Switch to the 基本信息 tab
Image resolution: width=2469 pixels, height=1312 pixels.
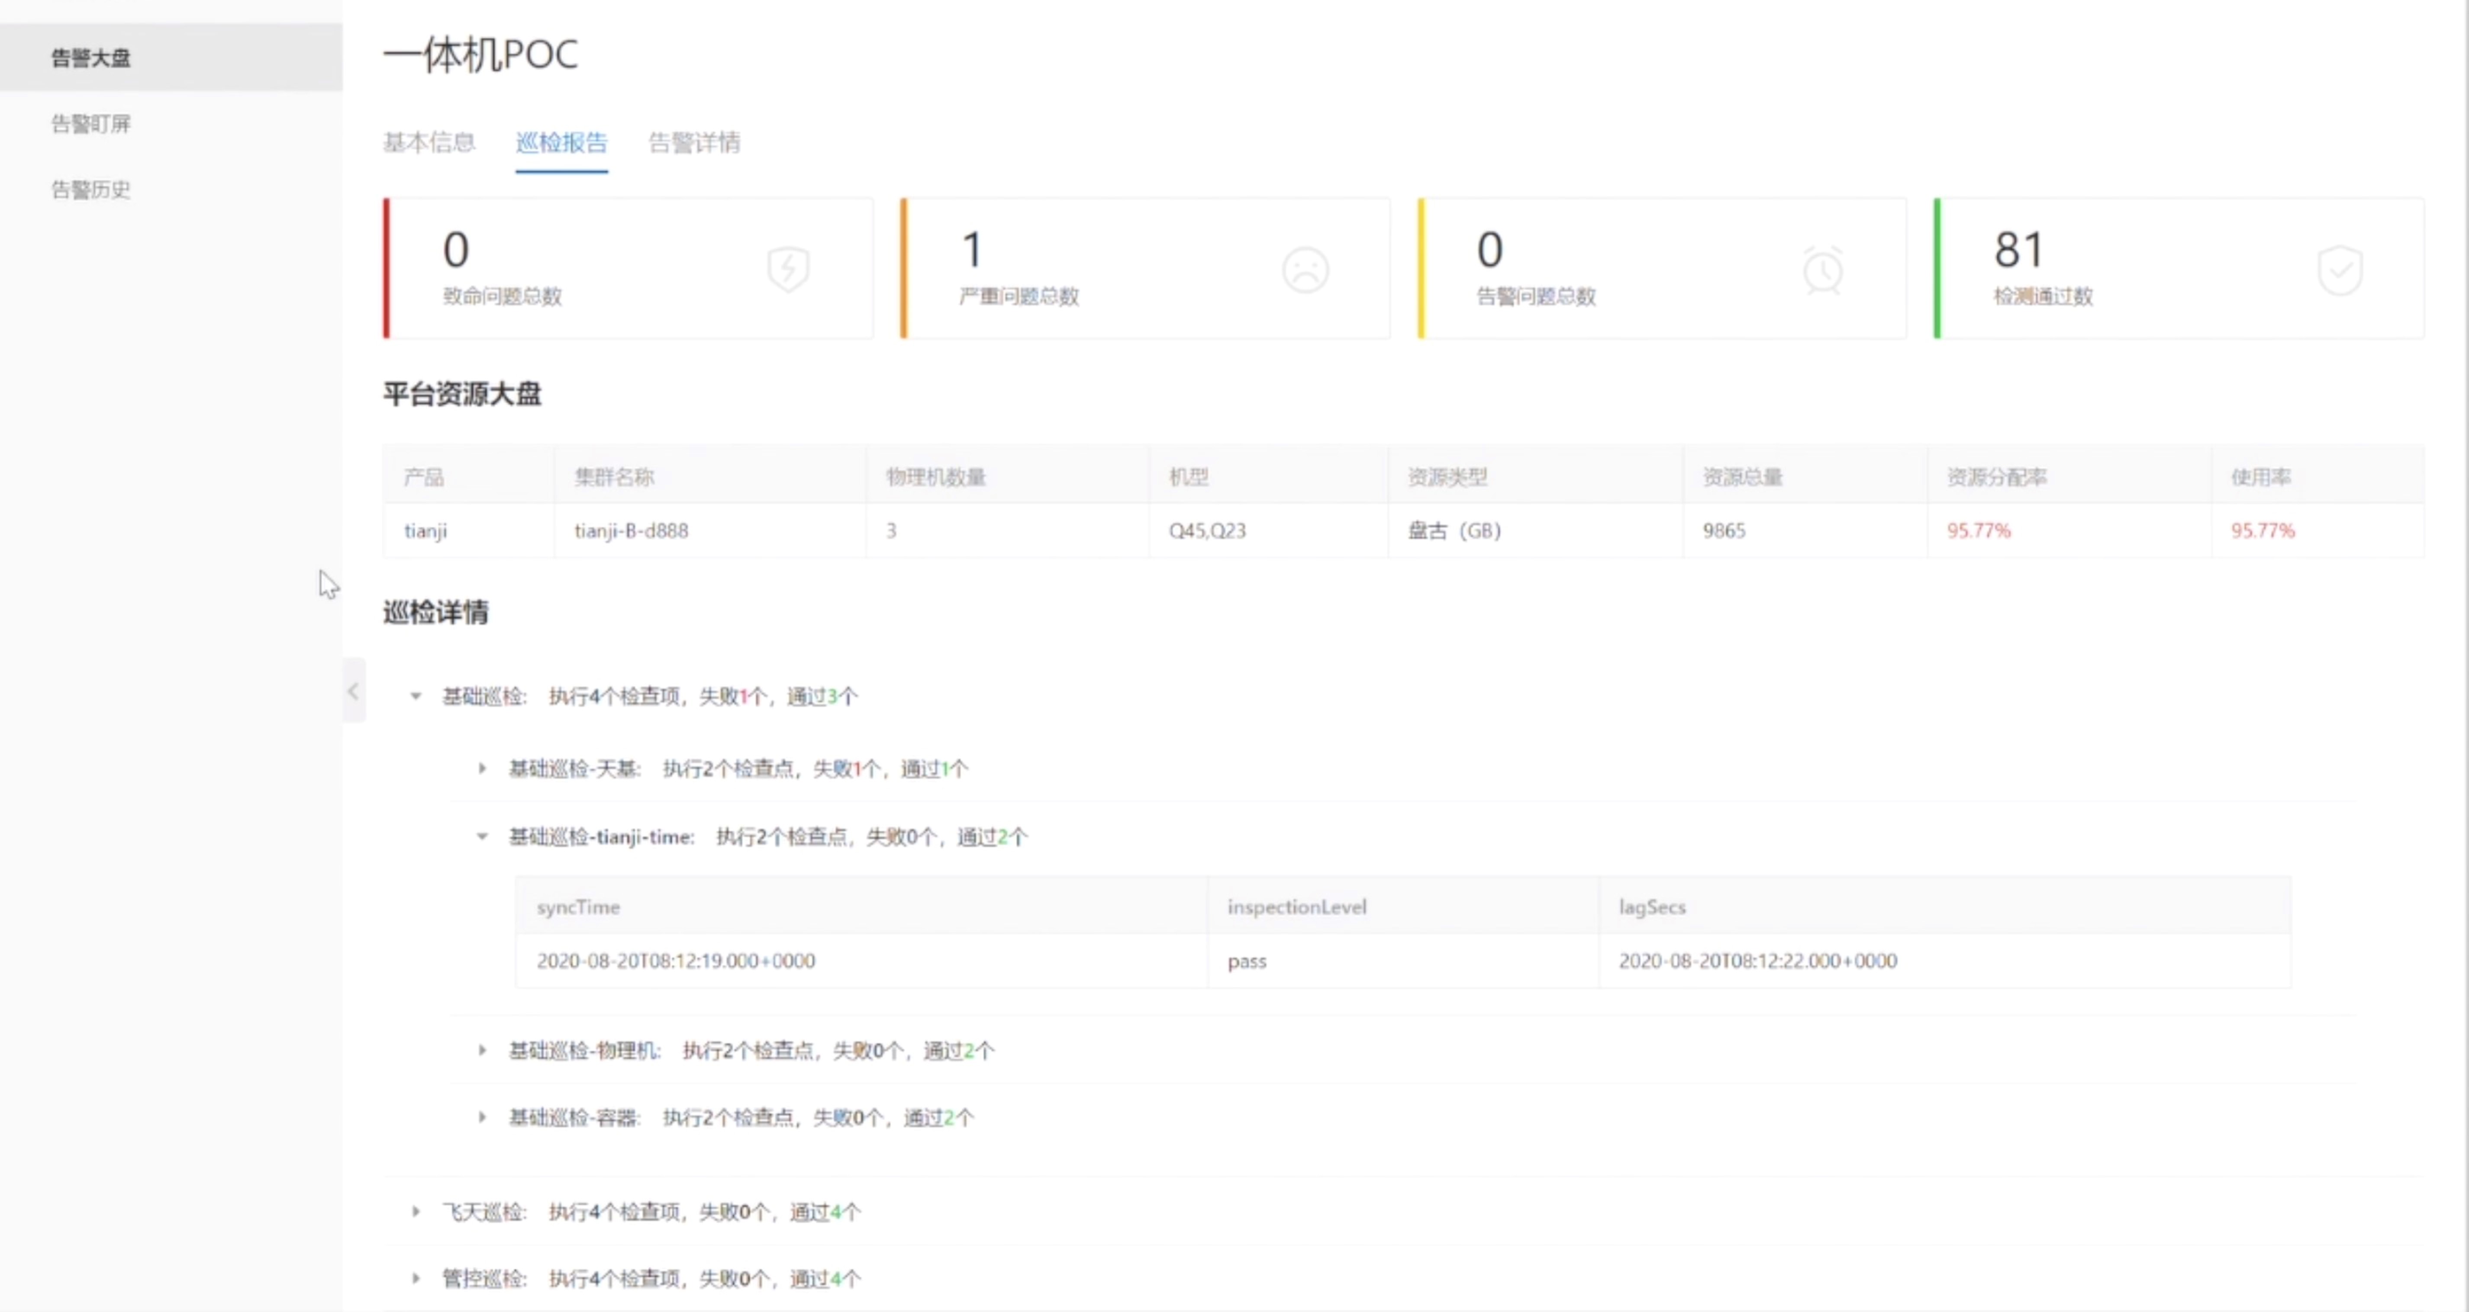429,143
